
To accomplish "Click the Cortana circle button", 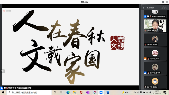I will (55, 92).
